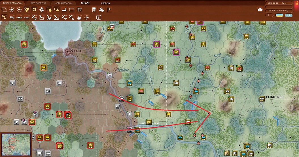The width and height of the screenshot is (299, 157).
Task: Select naval transport mode F3
Action: click(19, 17)
